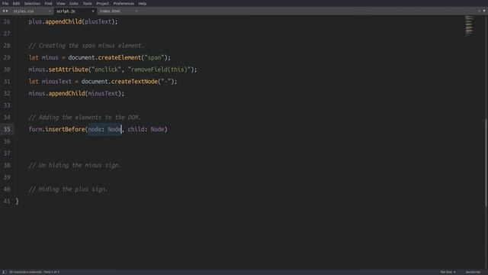488x275 pixels.
Task: Click the highlighted 'node: Node' placeholder
Action: [105, 129]
